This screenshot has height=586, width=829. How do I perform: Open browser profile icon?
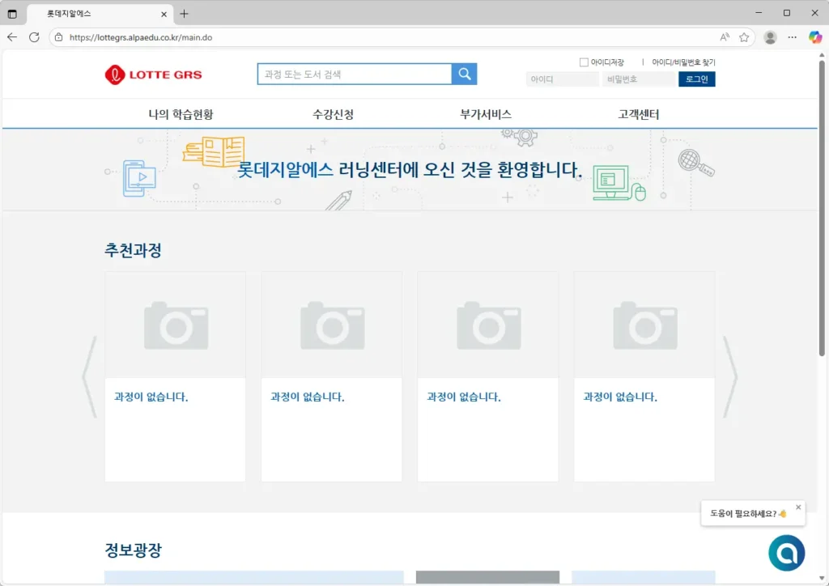771,37
